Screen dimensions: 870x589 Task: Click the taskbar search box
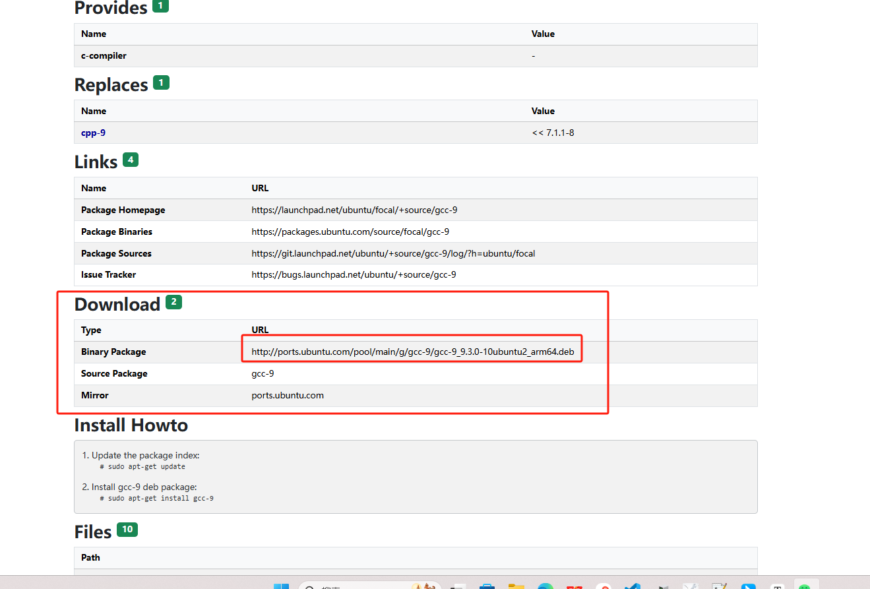tap(356, 586)
